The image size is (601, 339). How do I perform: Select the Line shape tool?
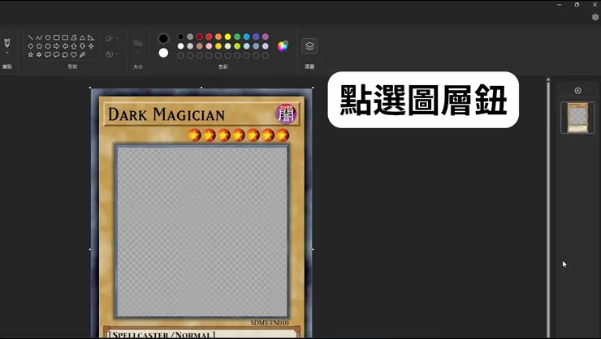31,37
